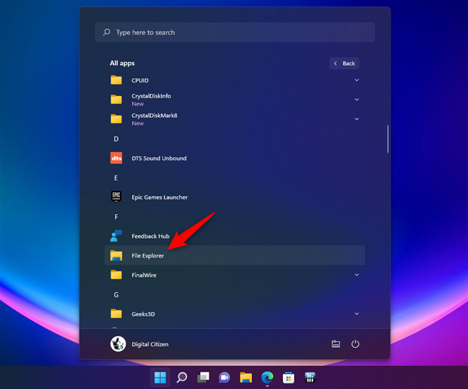Click the Type here to search field
The width and height of the screenshot is (468, 389).
[235, 33]
